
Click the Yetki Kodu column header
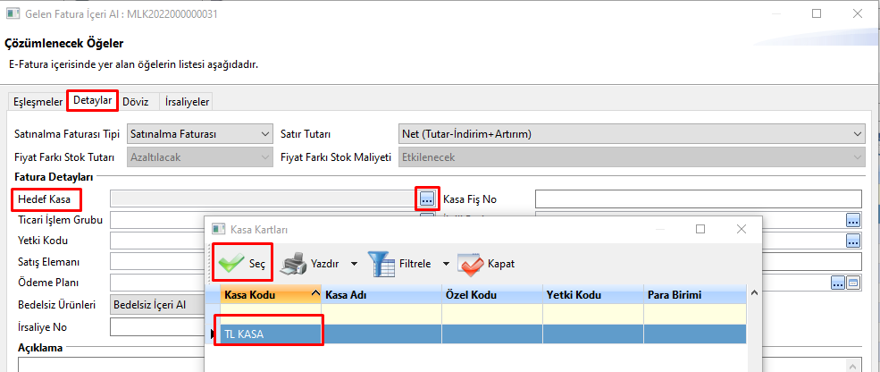coord(593,295)
